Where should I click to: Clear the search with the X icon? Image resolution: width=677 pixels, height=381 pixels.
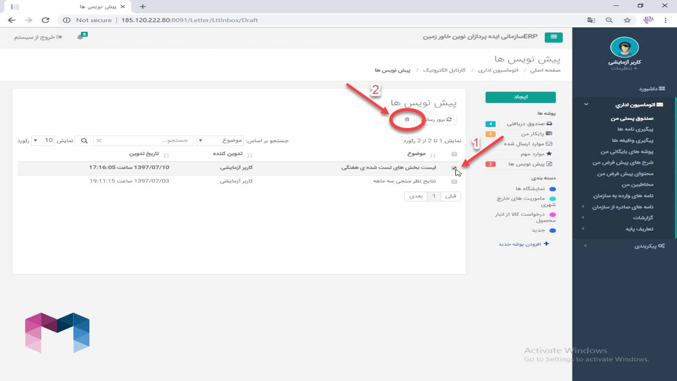tap(99, 141)
